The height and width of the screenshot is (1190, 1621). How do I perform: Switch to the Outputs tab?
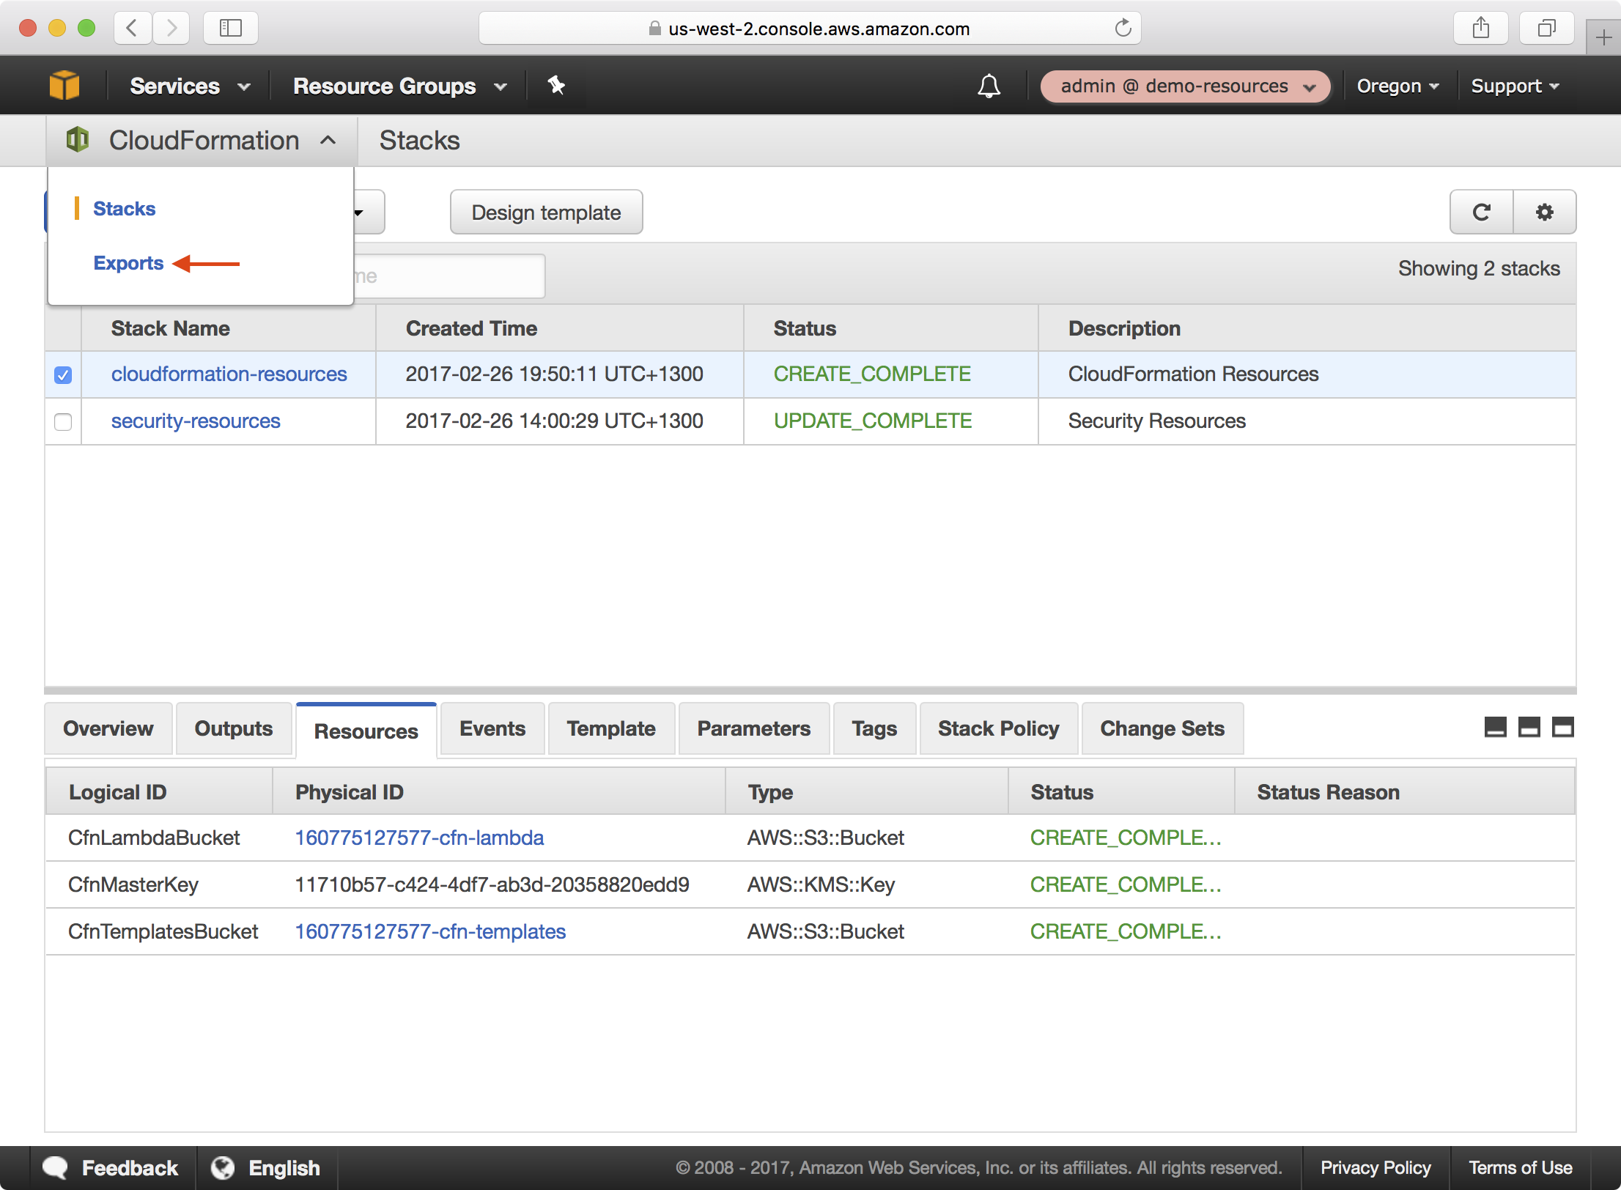pos(230,727)
